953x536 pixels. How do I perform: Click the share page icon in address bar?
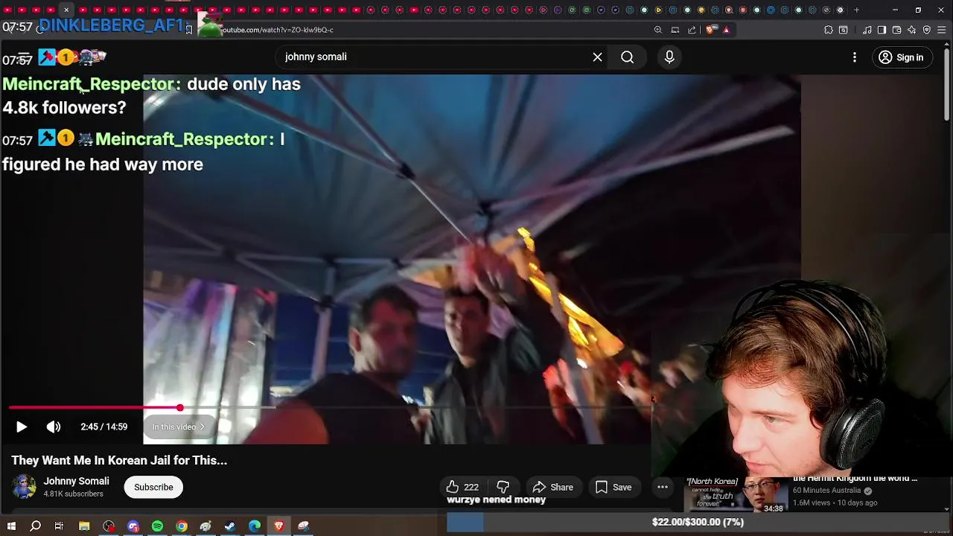pyautogui.click(x=692, y=30)
